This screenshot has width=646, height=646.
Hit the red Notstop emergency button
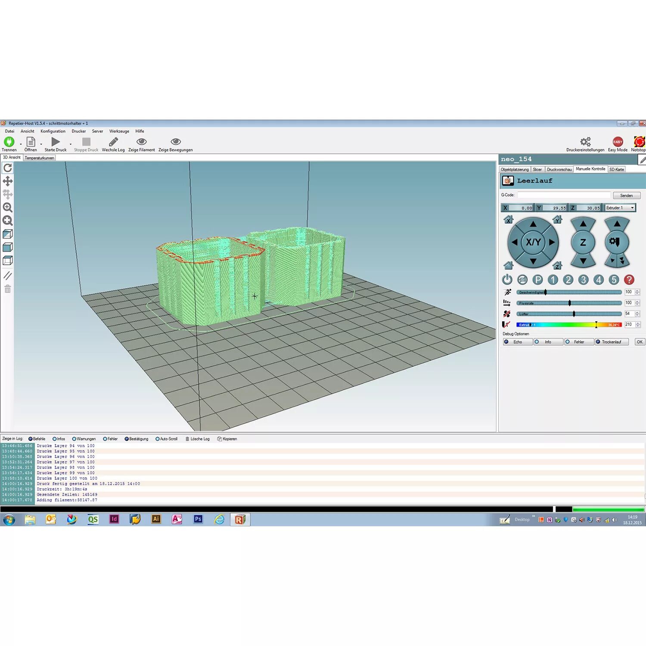[x=639, y=142]
